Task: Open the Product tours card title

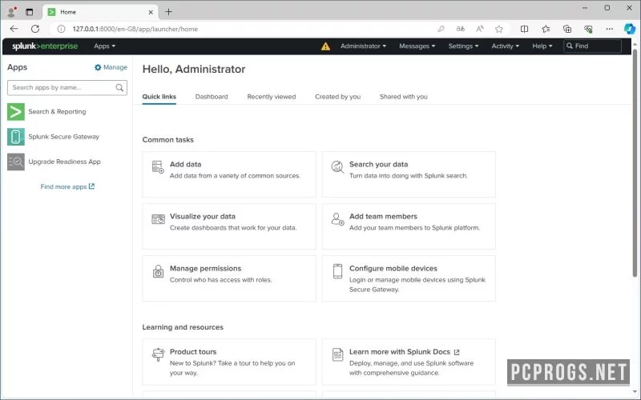Action: [193, 352]
